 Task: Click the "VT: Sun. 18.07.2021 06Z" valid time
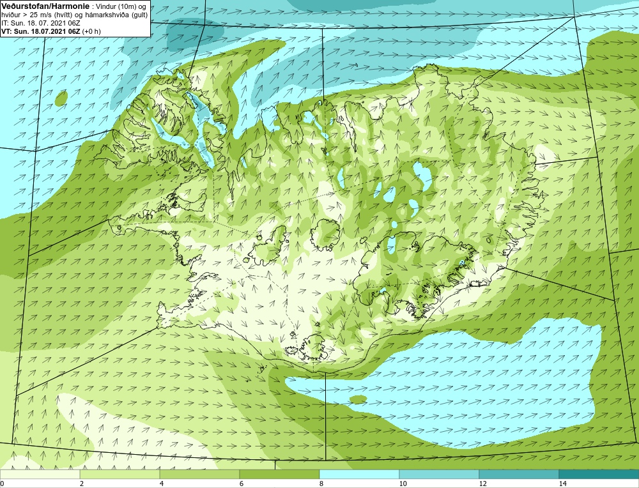[x=41, y=31]
